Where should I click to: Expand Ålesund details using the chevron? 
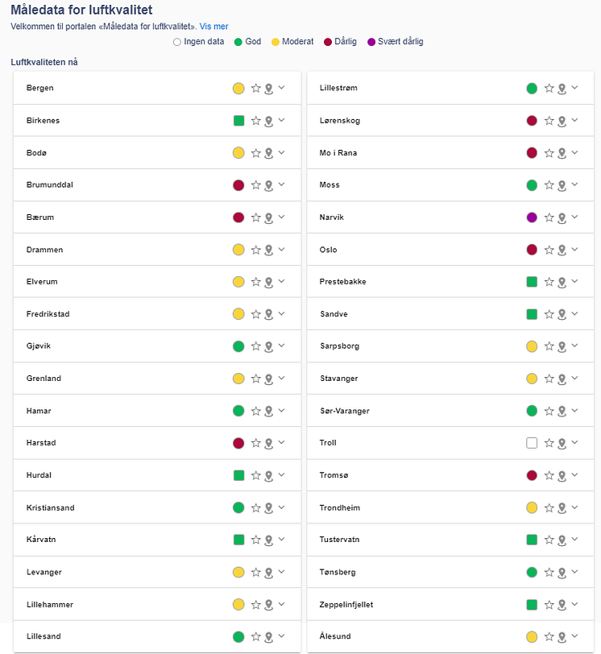(x=574, y=635)
